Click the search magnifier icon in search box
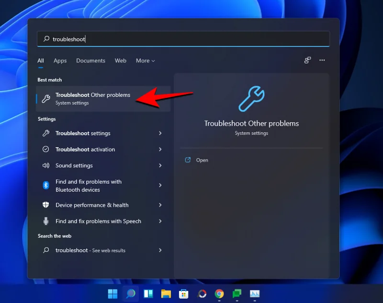Screen dimensions: 383x303 [x=46, y=39]
